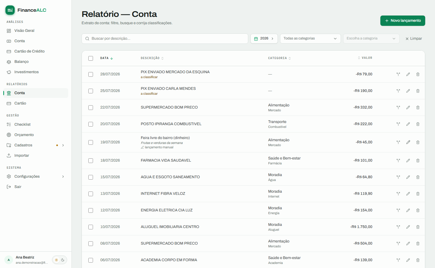Toggle the select-all header checkbox
Screen dimensions: 435x268
pyautogui.click(x=91, y=58)
